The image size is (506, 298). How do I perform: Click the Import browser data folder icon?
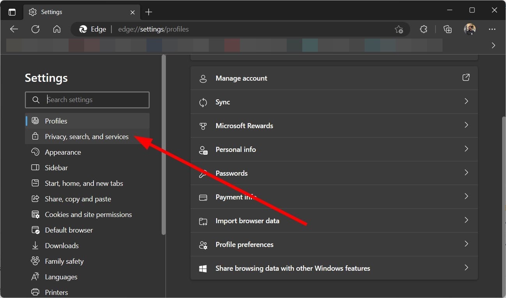click(x=203, y=221)
